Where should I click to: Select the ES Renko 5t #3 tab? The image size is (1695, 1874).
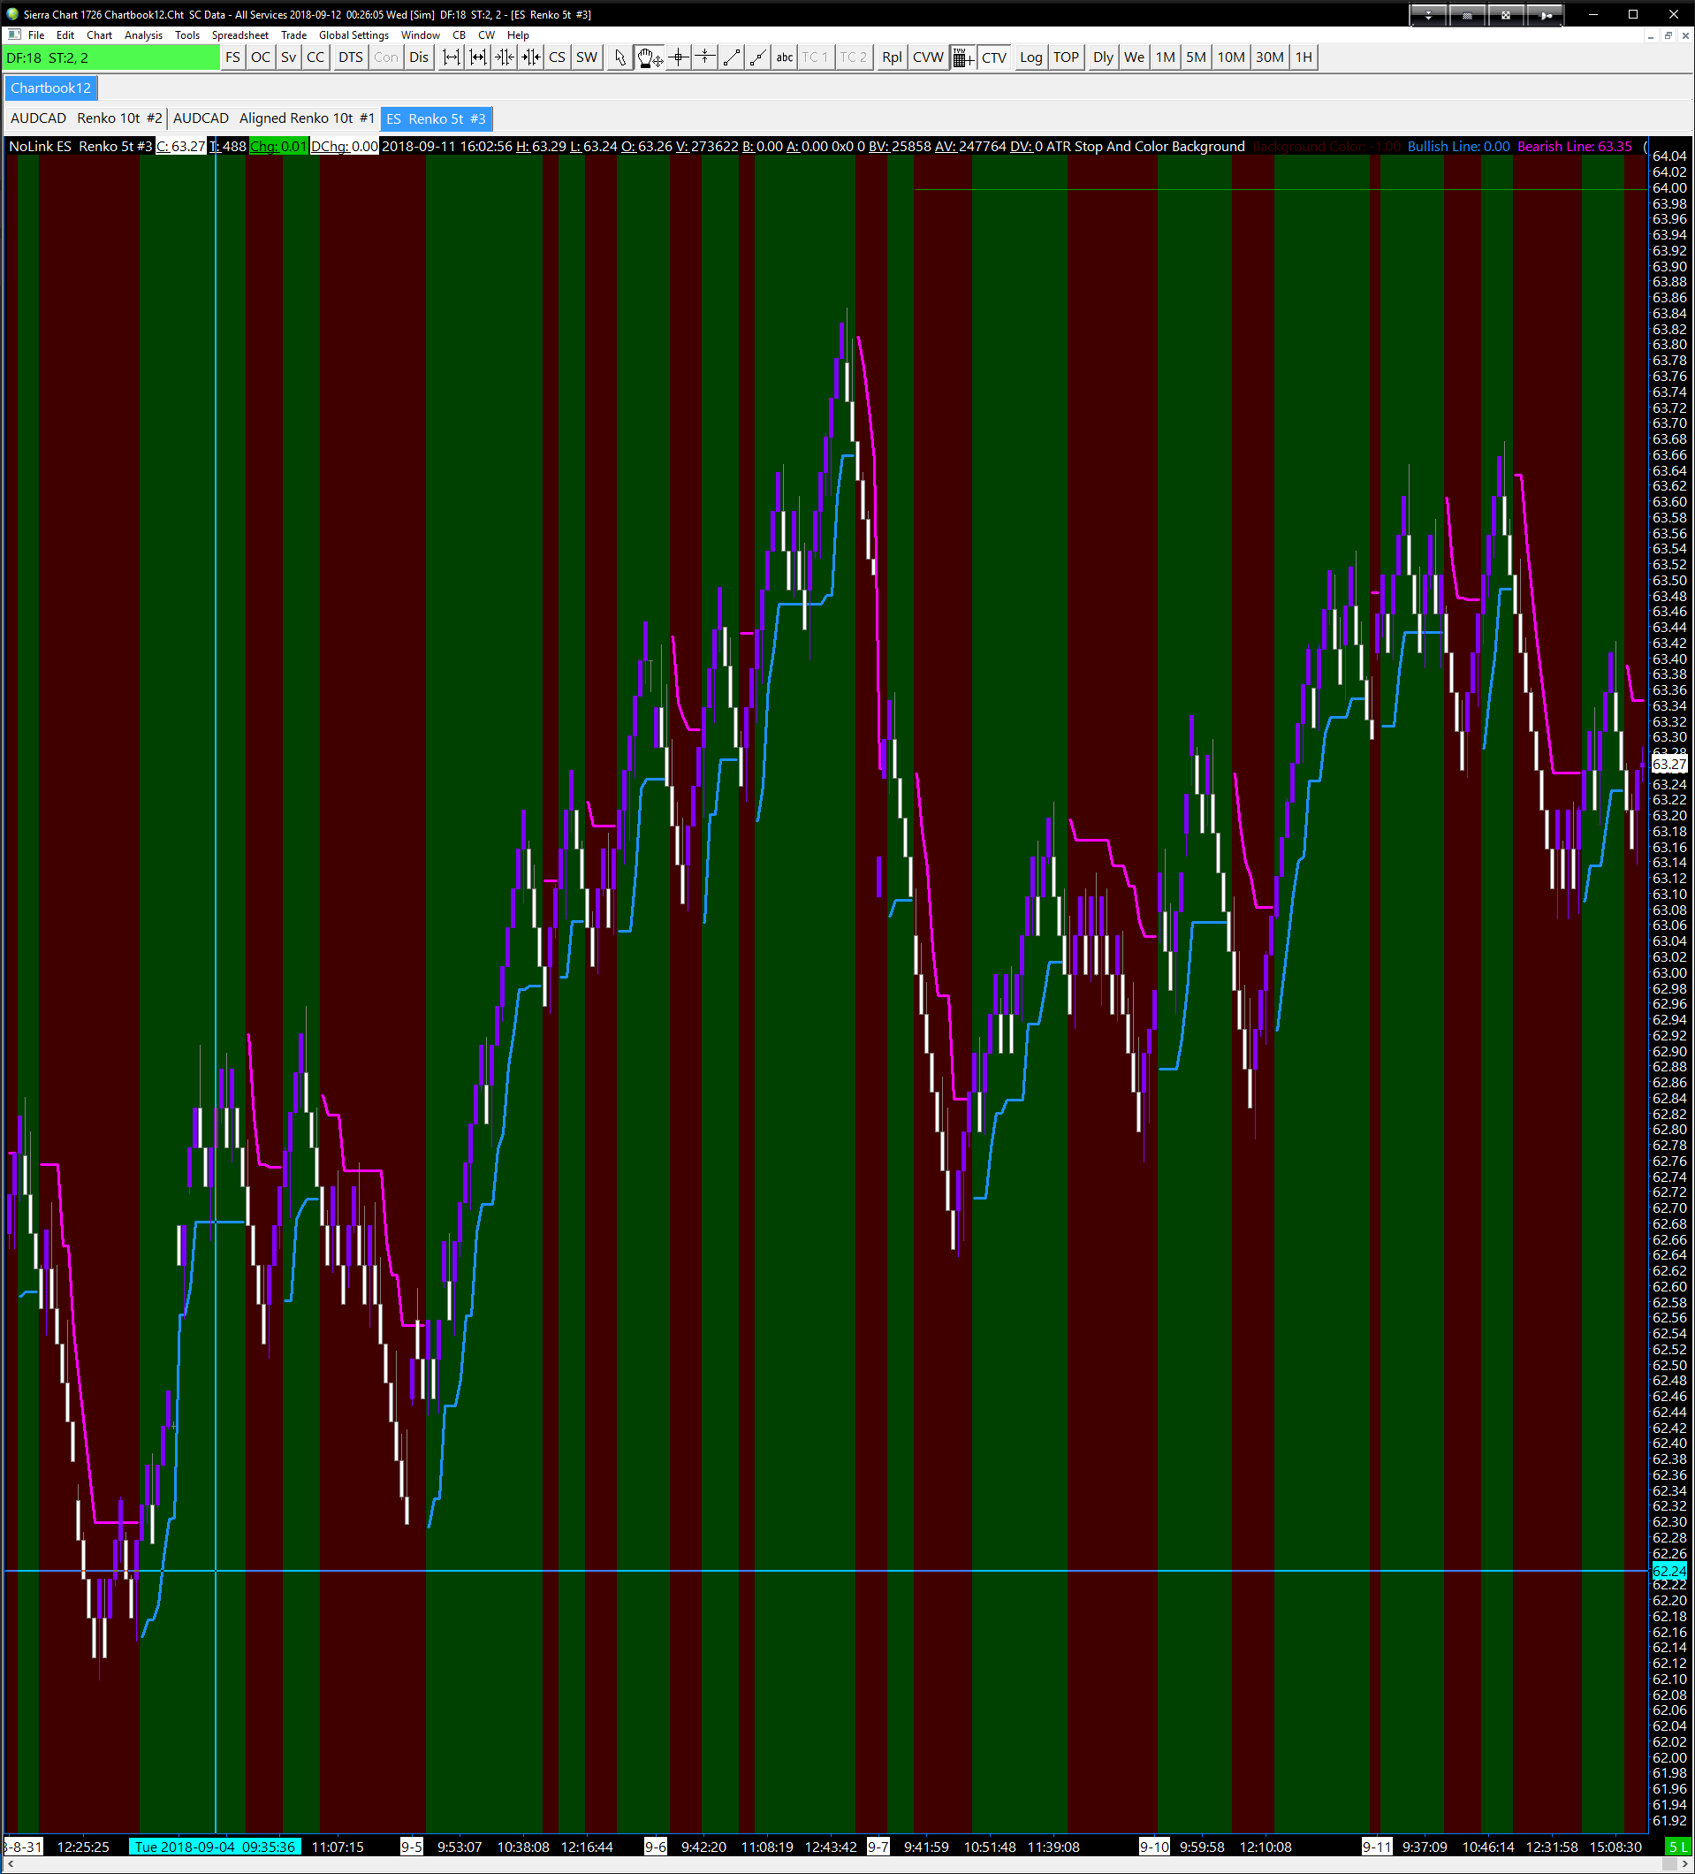436,118
